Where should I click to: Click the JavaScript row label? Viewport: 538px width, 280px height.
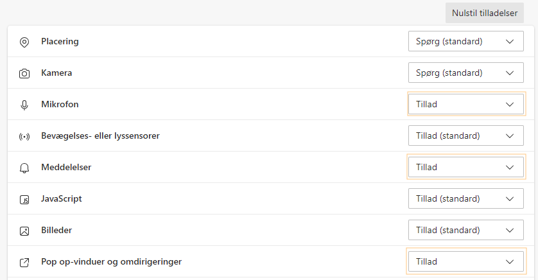coord(62,198)
